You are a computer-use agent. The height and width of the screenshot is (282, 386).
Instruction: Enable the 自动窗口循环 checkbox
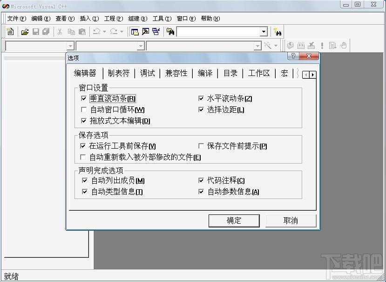click(84, 110)
